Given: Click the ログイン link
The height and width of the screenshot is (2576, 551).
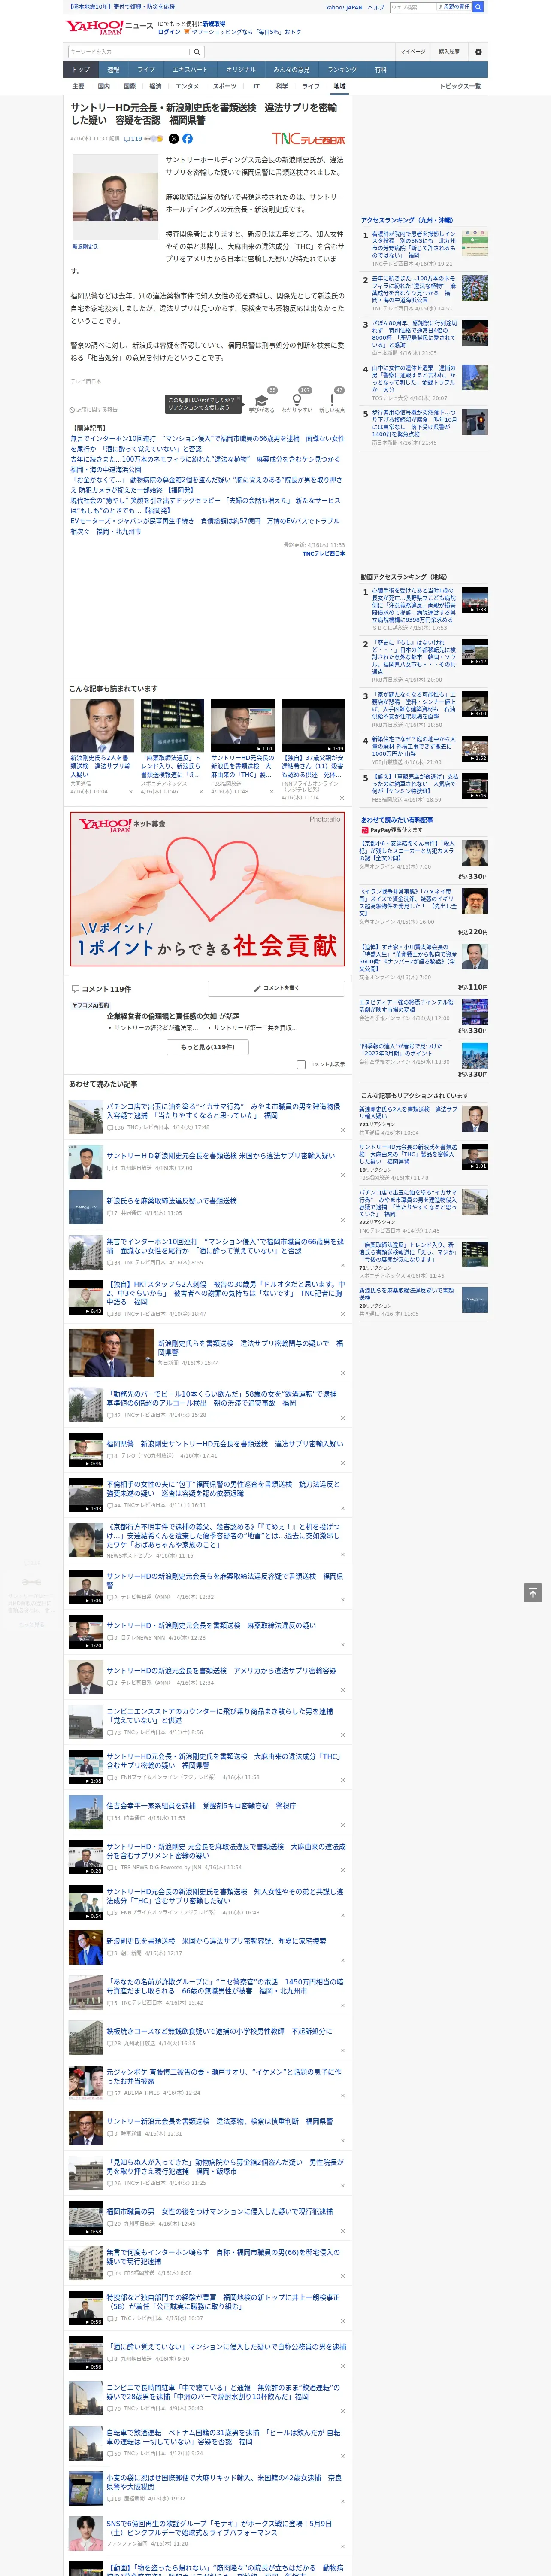Looking at the screenshot, I should (169, 32).
